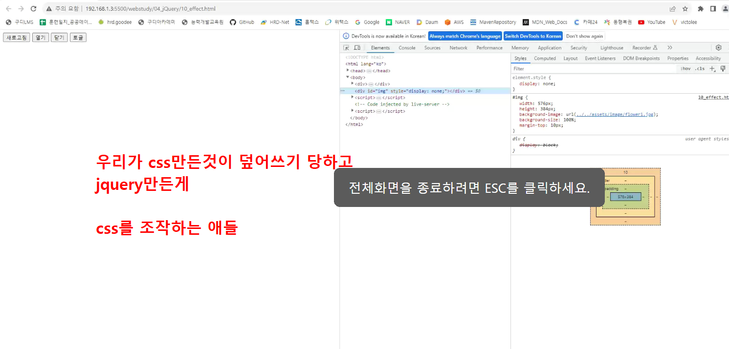Open the MavenRepository bookmark
This screenshot has height=349, width=729.
pyautogui.click(x=493, y=22)
